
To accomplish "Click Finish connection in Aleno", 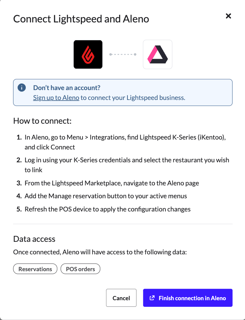I will pos(188,298).
